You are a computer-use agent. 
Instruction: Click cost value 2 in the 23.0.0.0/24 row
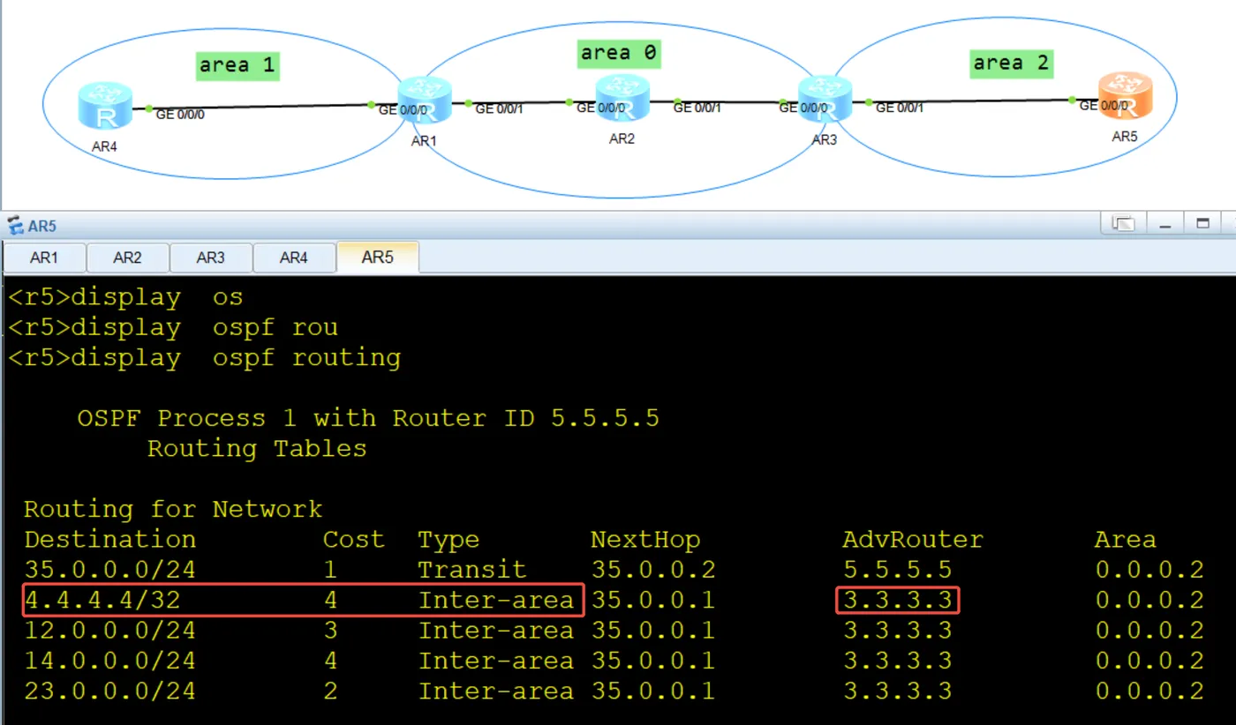[x=330, y=691]
